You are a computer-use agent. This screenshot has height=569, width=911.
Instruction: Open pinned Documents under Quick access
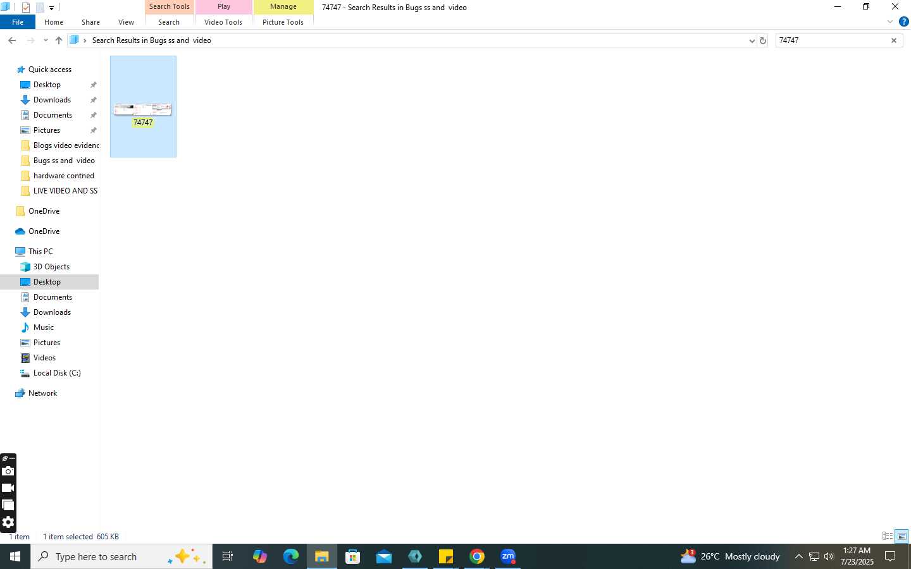pos(53,115)
